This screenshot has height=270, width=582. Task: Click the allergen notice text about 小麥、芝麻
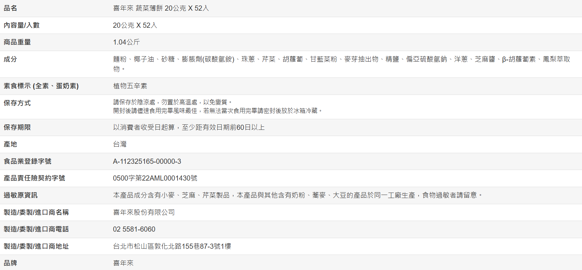[x=297, y=195]
